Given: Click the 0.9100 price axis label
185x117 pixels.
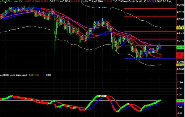Looking at the screenshot, I should click(181, 62).
